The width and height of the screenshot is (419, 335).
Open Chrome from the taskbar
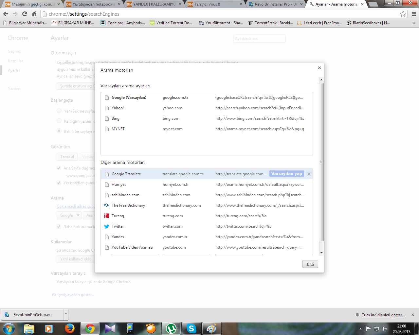tap(90, 328)
